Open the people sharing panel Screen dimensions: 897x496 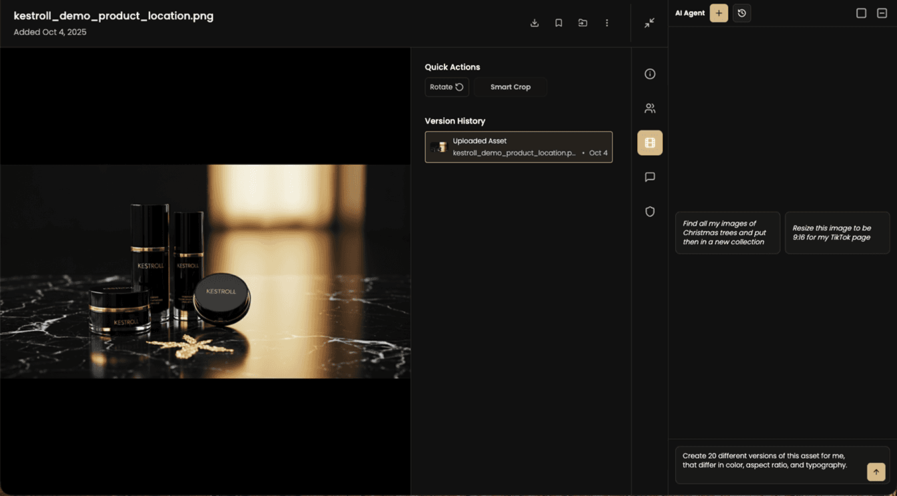click(x=650, y=108)
